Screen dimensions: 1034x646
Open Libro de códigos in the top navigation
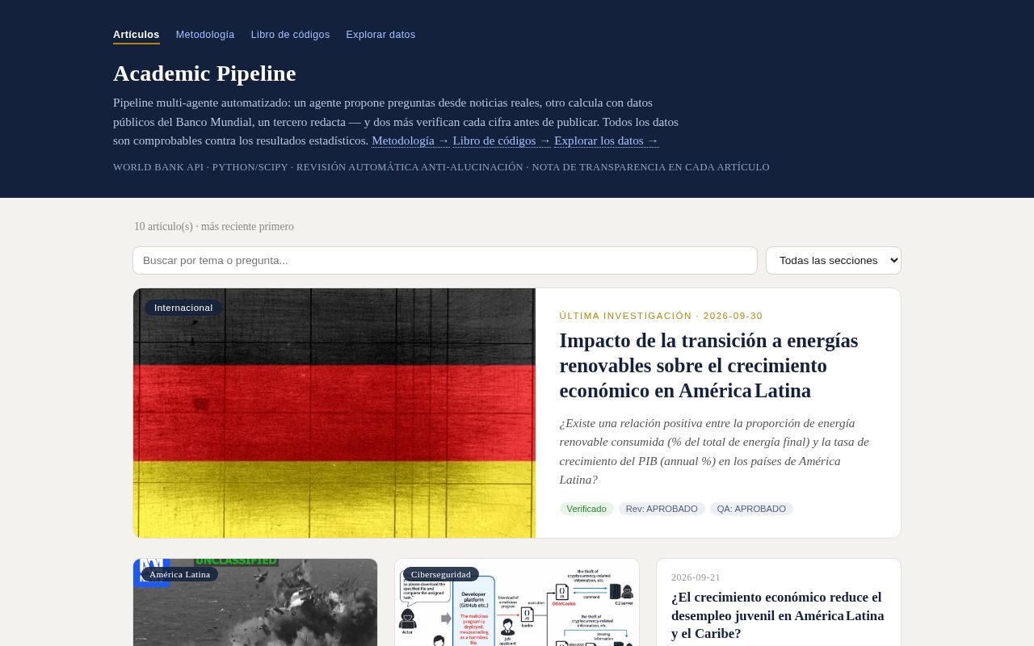click(290, 35)
